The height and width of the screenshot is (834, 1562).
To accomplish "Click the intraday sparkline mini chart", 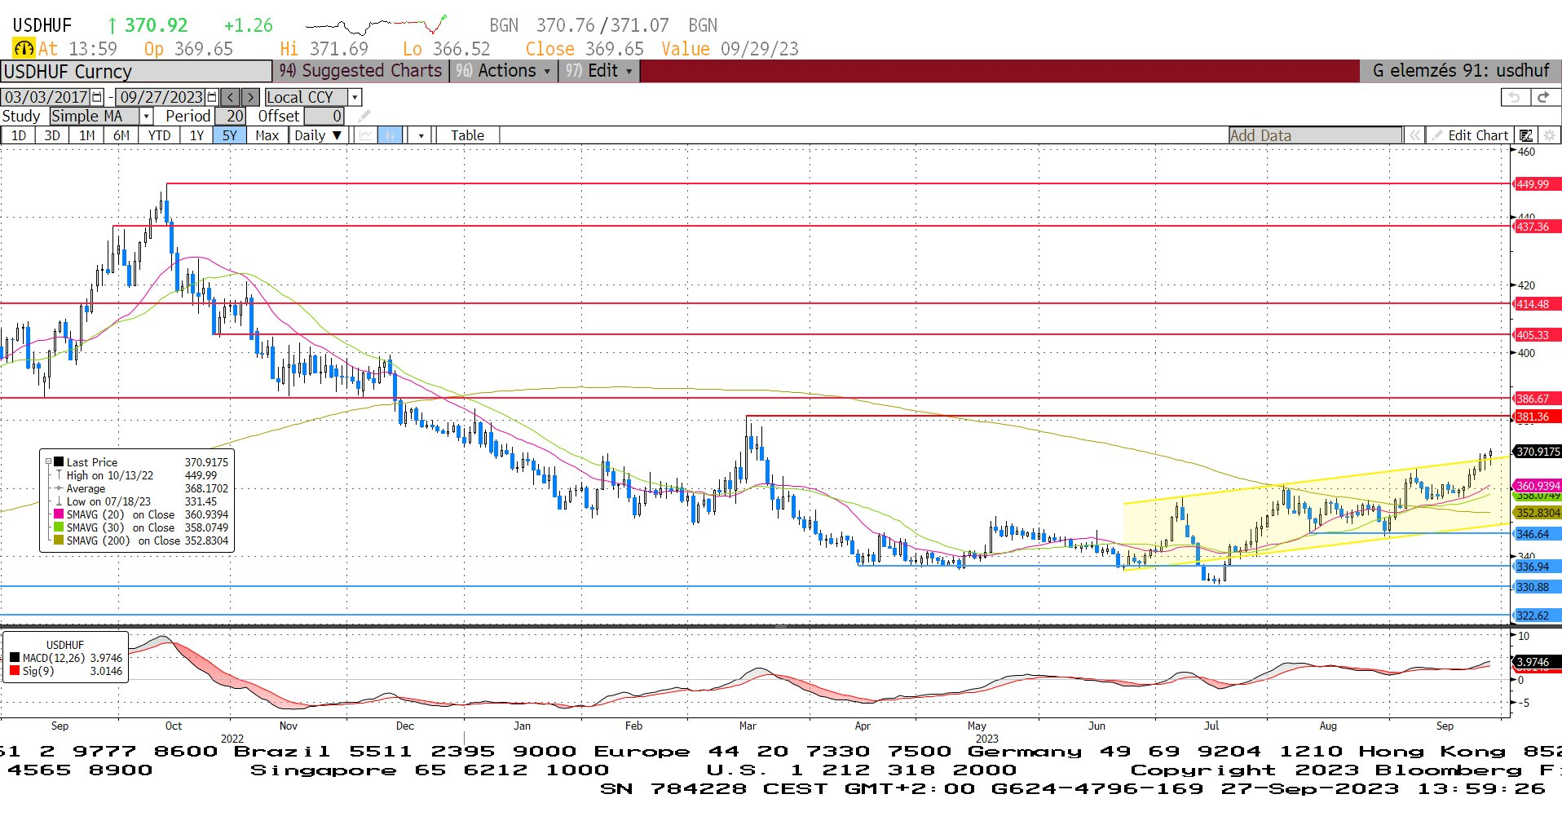I will [376, 25].
